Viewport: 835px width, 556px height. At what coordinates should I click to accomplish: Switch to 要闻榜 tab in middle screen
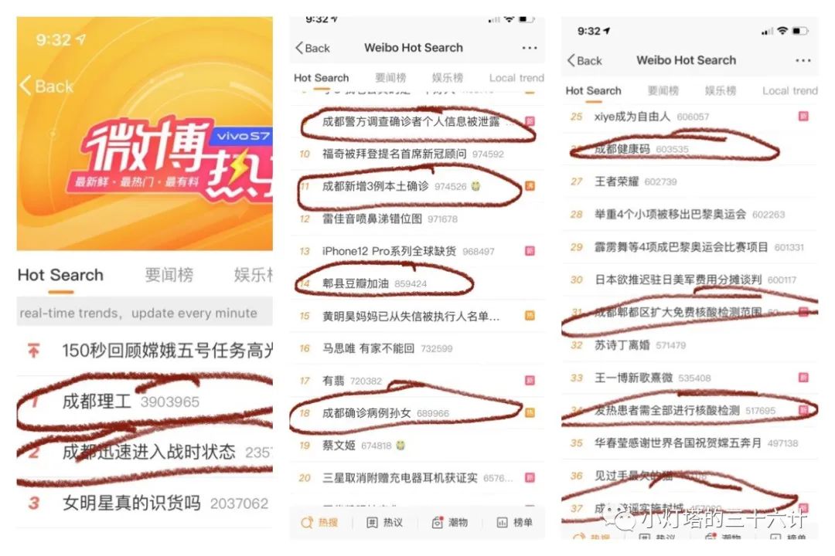pyautogui.click(x=390, y=78)
